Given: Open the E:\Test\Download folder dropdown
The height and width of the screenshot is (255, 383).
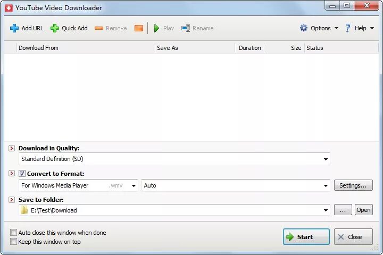Looking at the screenshot, I should tap(174, 210).
